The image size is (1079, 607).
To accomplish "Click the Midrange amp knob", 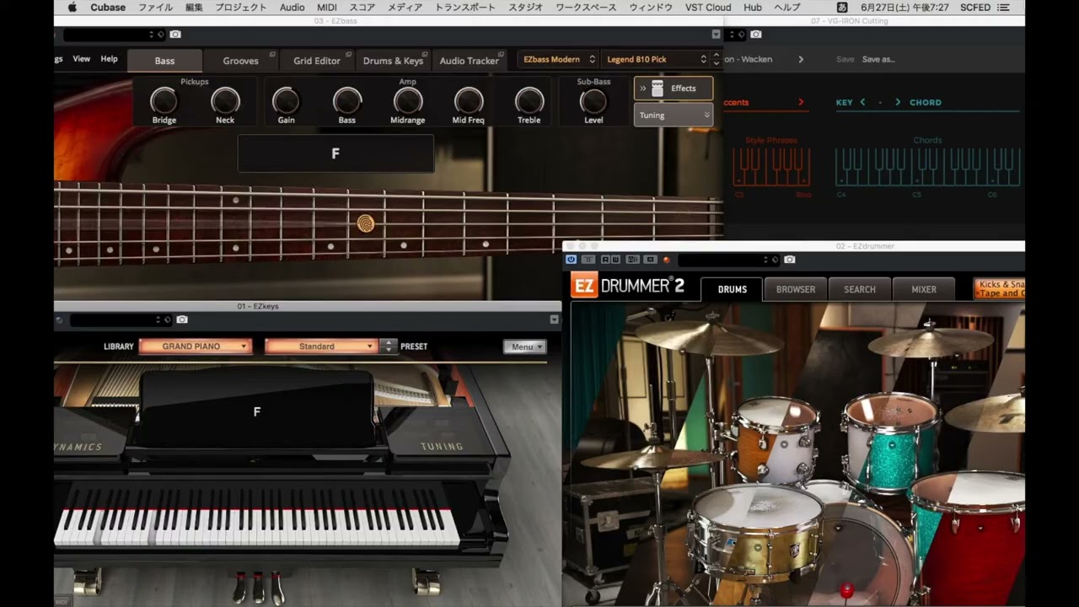I will click(x=408, y=101).
